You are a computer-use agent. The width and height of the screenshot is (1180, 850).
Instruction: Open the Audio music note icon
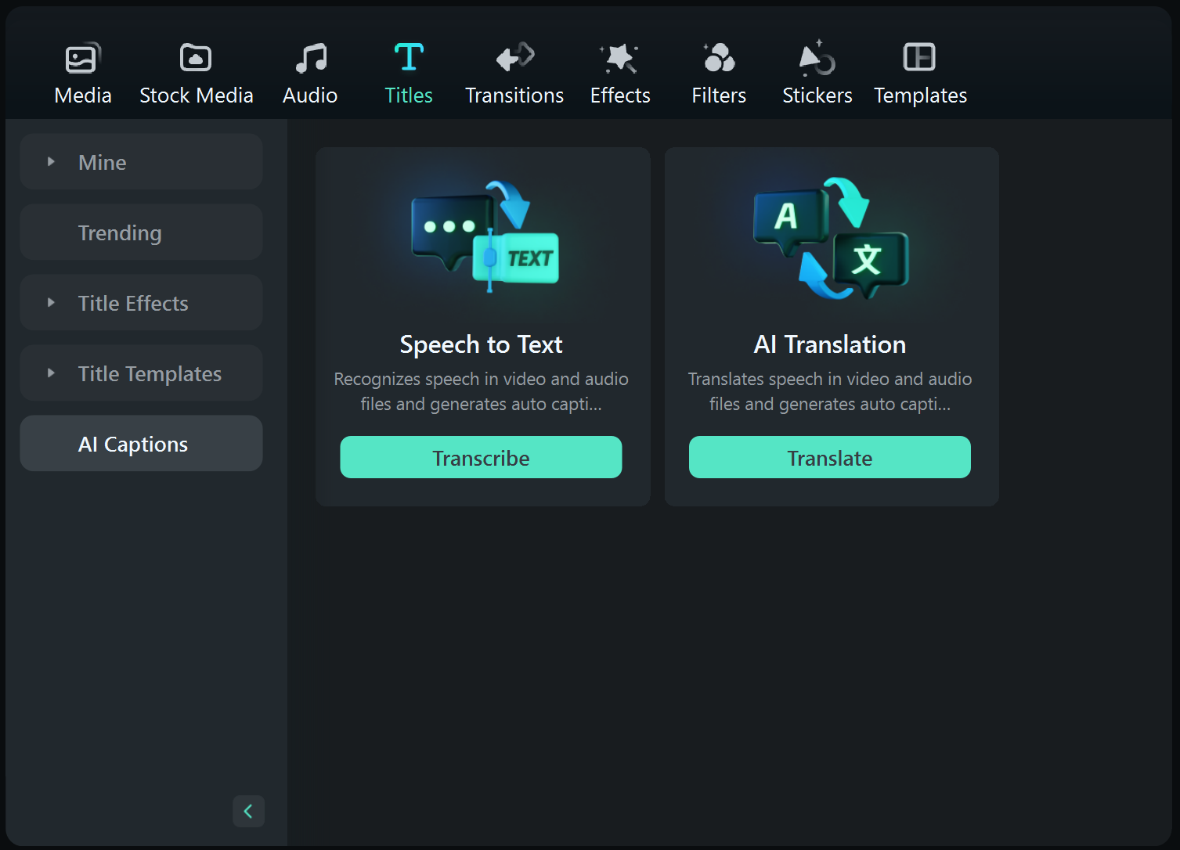coord(310,59)
